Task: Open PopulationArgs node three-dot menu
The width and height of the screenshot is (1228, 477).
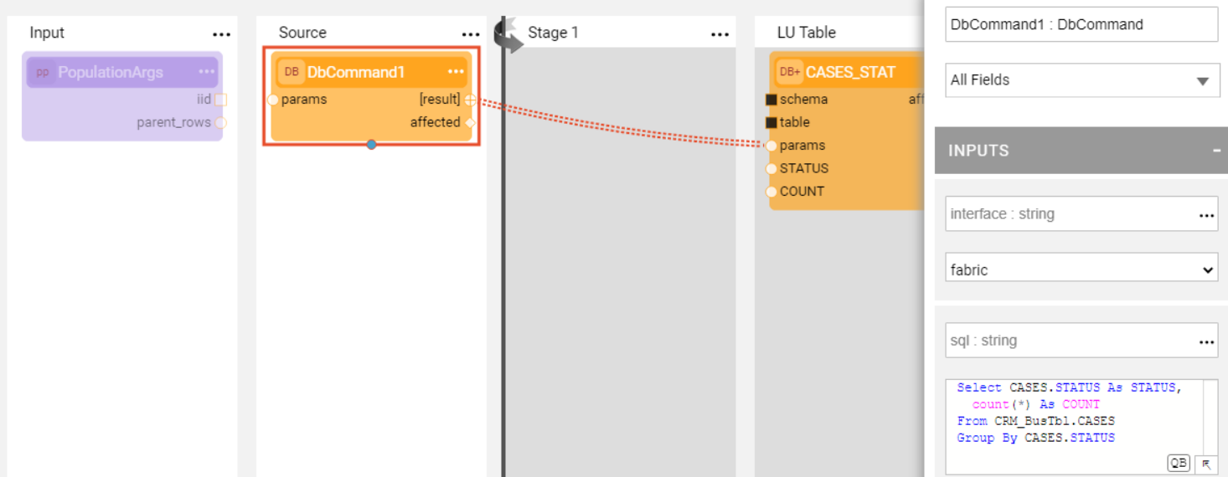Action: [x=207, y=72]
